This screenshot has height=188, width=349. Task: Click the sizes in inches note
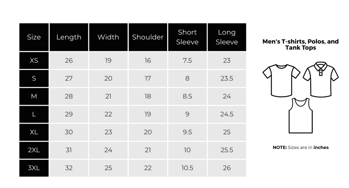300,147
